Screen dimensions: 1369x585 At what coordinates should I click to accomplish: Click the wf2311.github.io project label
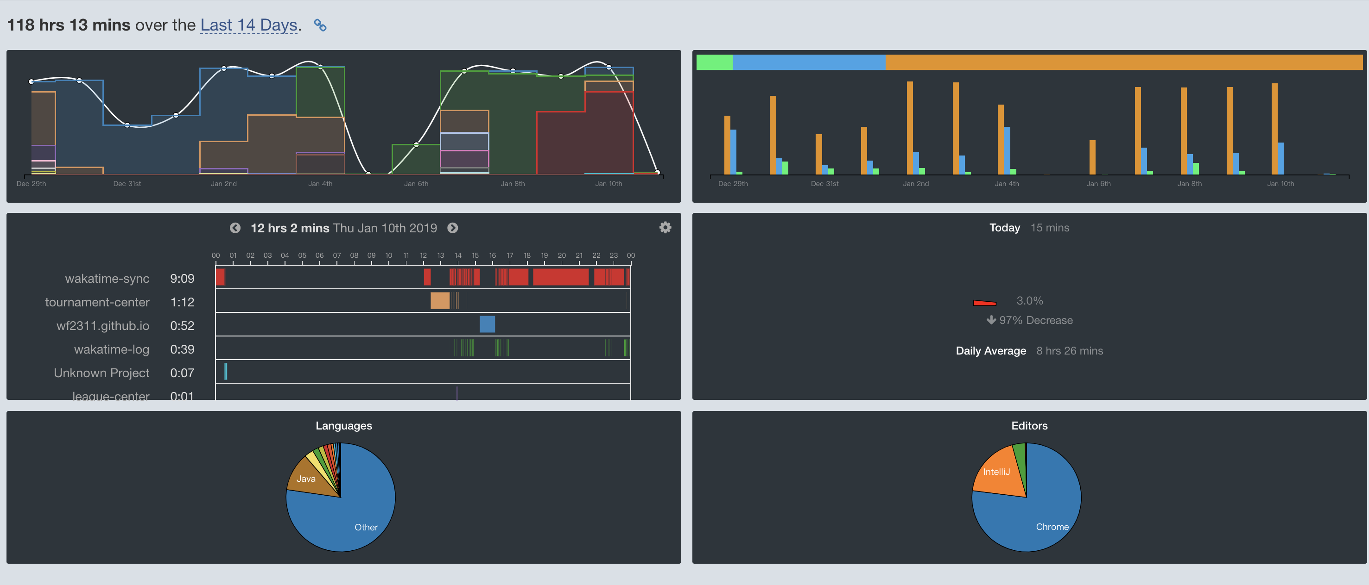click(x=102, y=325)
